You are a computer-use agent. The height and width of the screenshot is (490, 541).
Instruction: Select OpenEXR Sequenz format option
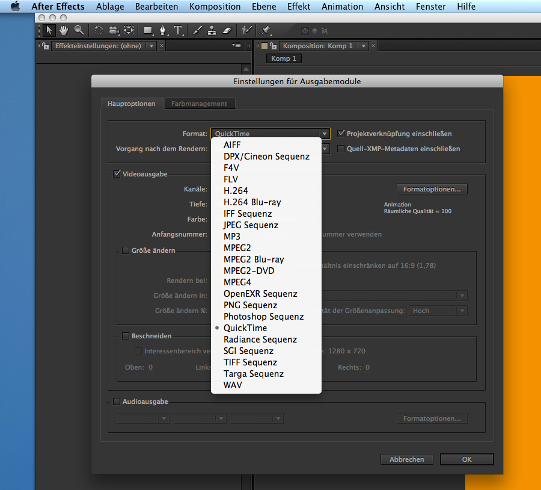pyautogui.click(x=266, y=294)
